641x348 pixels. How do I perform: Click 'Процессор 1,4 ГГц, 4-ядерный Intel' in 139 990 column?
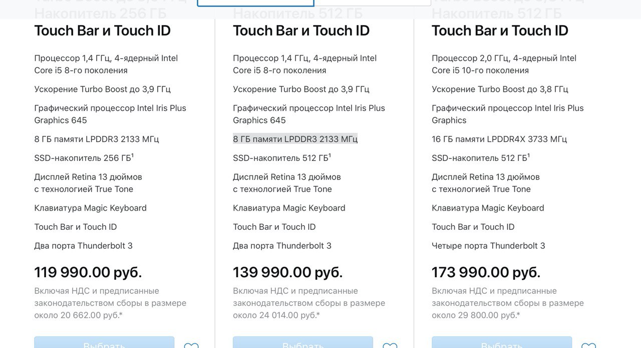(x=305, y=58)
